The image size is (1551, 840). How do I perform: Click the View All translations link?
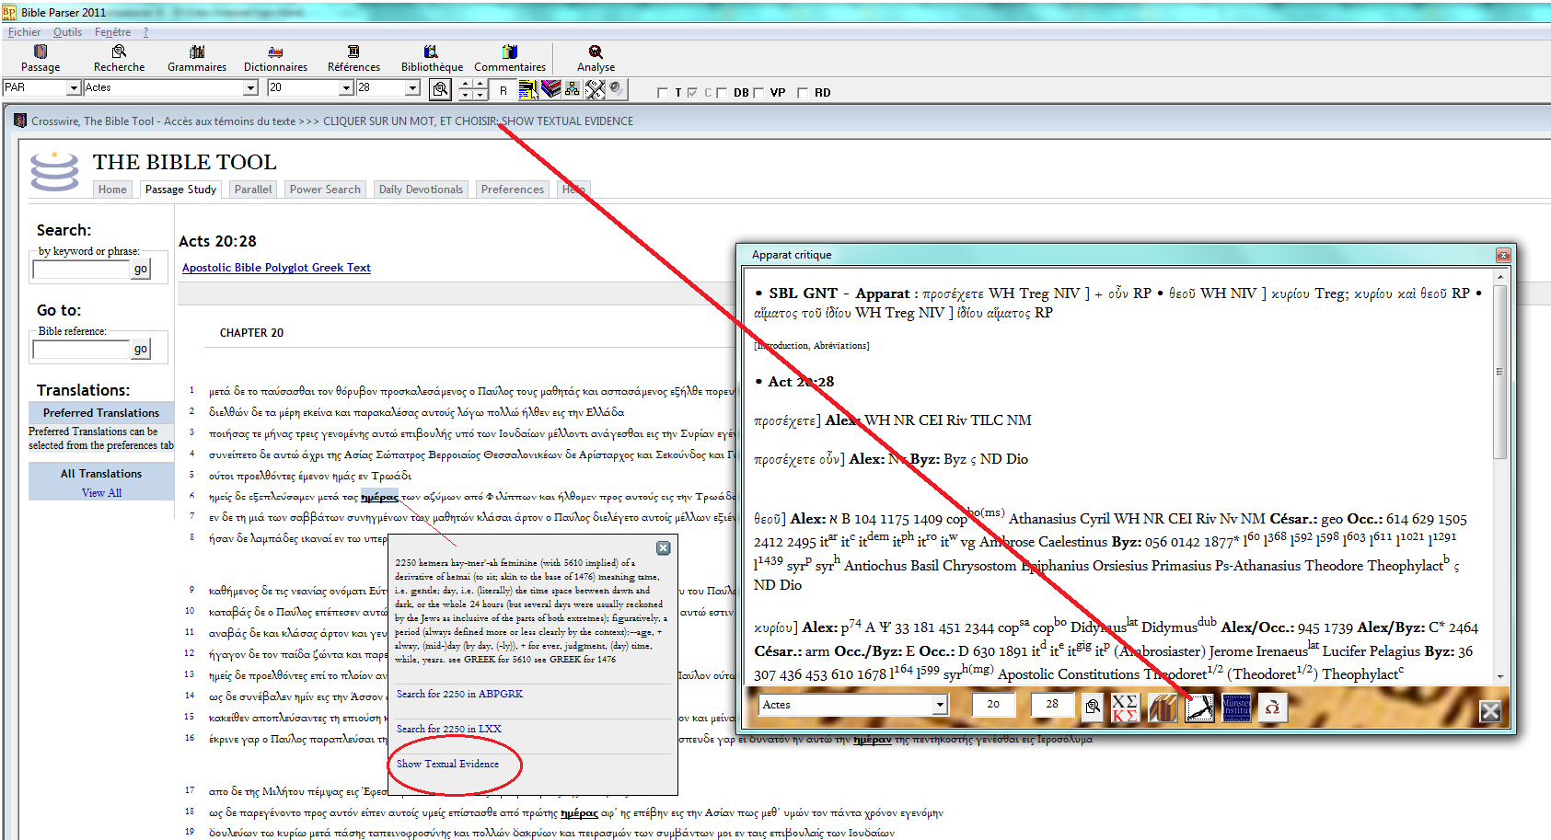click(x=101, y=493)
